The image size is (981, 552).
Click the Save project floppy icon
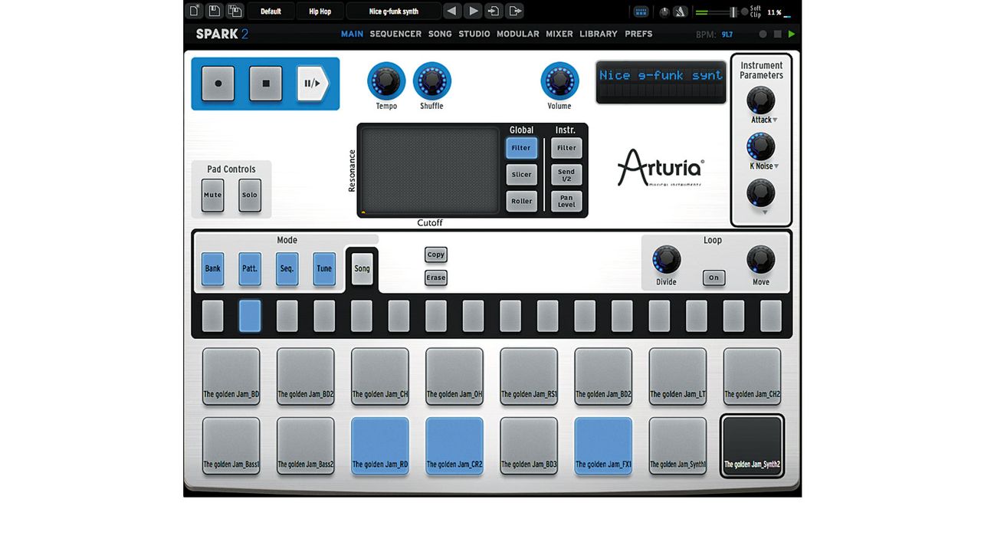click(x=215, y=11)
